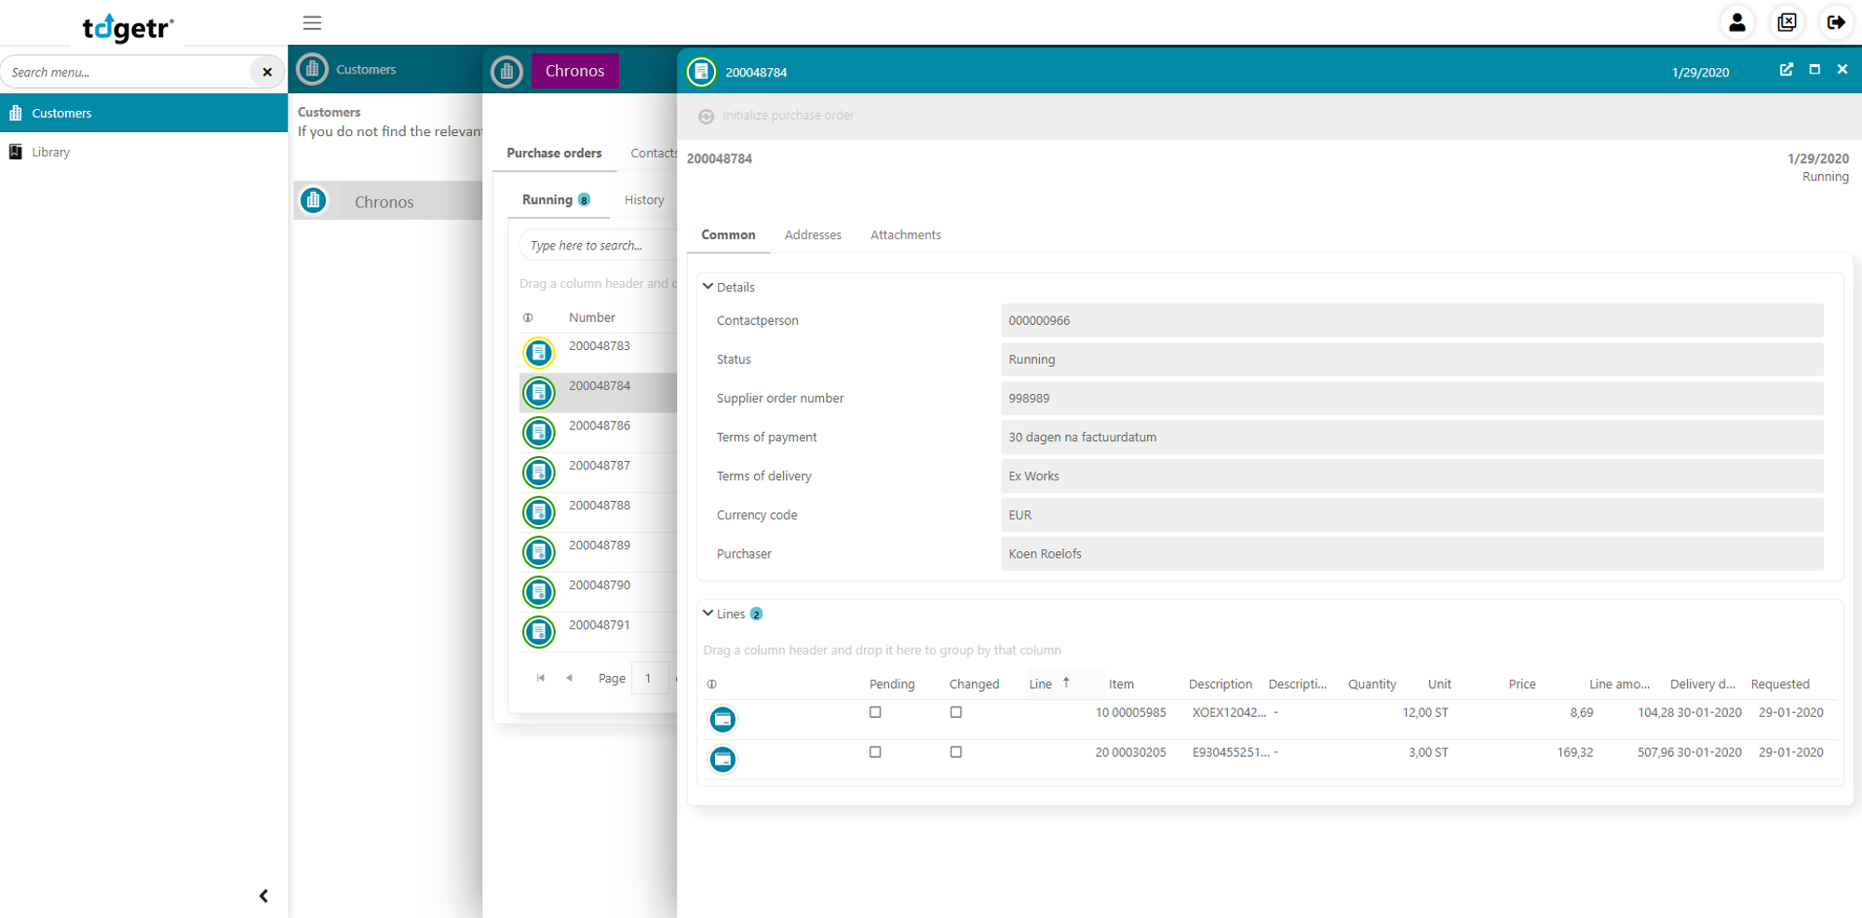The width and height of the screenshot is (1862, 918).
Task: Toggle Changed checkbox for line 20
Action: coord(956,752)
